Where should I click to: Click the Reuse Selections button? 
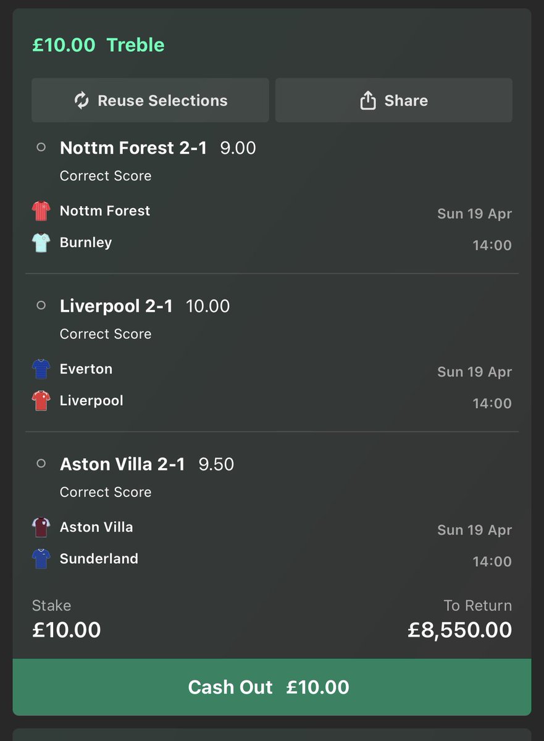pyautogui.click(x=149, y=100)
